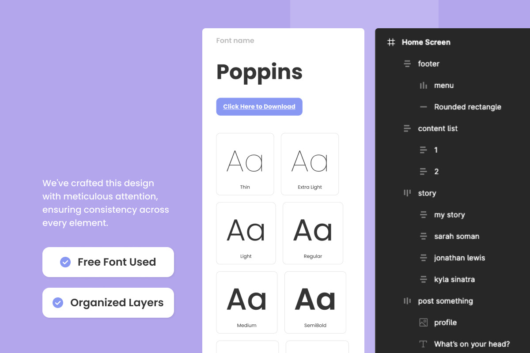This screenshot has width=530, height=353.
Task: Select the sarah soman layer name
Action: point(457,237)
